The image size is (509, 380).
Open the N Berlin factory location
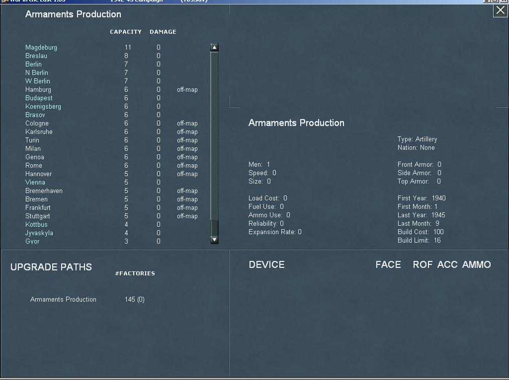(x=37, y=72)
